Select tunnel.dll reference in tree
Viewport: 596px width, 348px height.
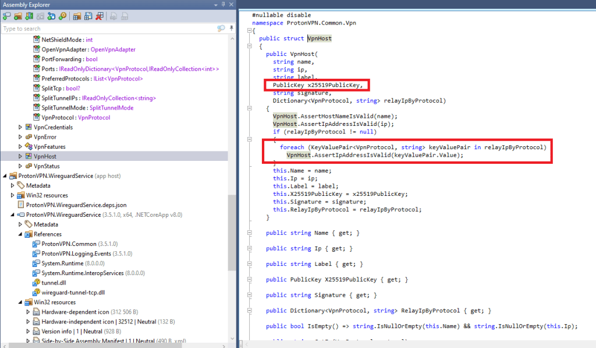click(x=52, y=283)
